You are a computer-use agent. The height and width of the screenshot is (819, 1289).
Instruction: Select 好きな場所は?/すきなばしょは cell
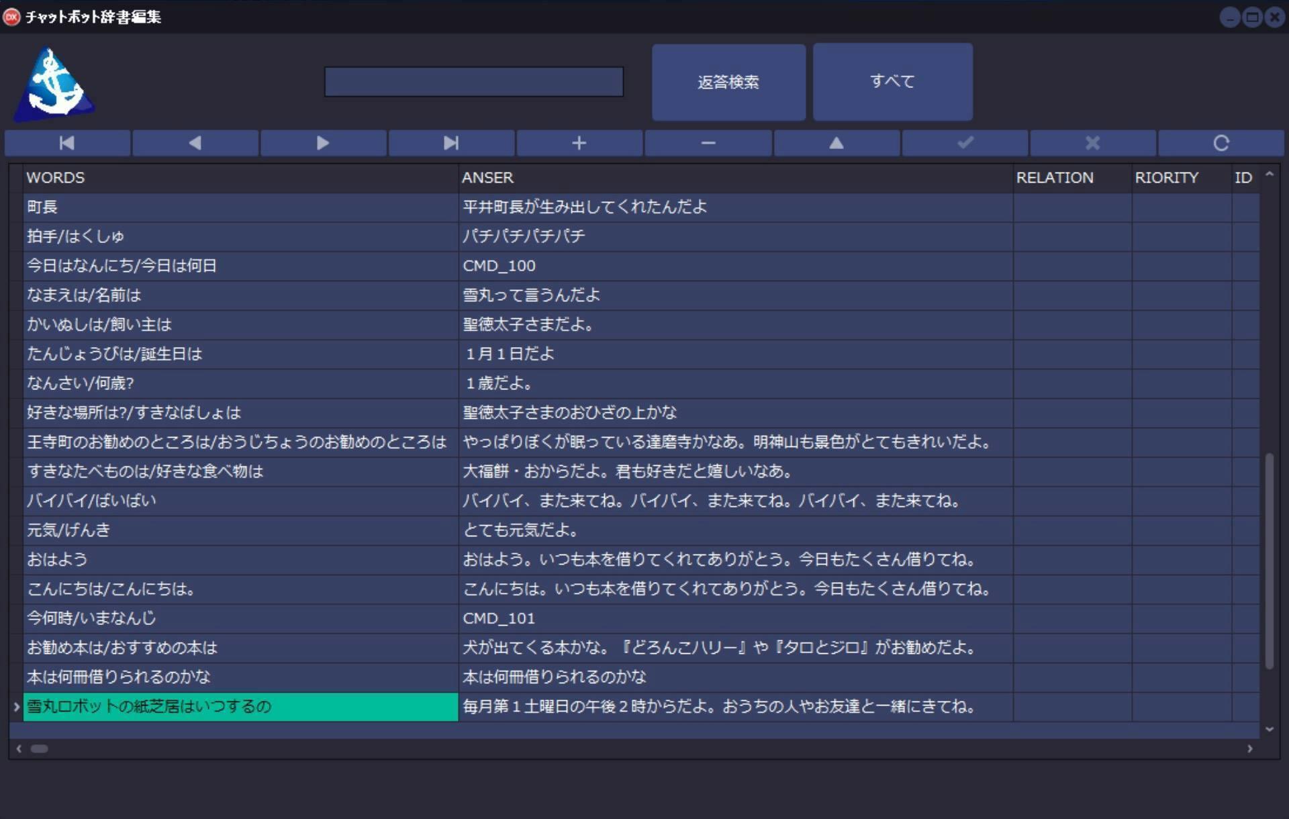click(241, 413)
